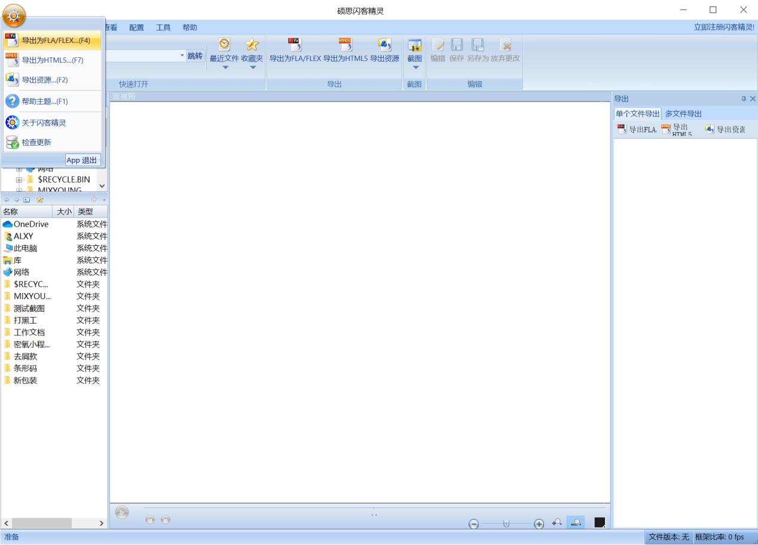Click the App 退出 button

coord(83,160)
